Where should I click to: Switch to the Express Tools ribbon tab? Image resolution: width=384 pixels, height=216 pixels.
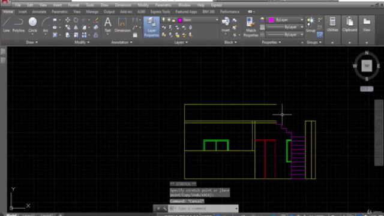point(160,11)
